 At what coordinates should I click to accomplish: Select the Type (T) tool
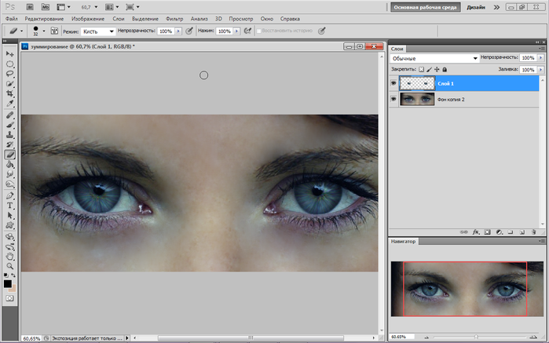(10, 205)
